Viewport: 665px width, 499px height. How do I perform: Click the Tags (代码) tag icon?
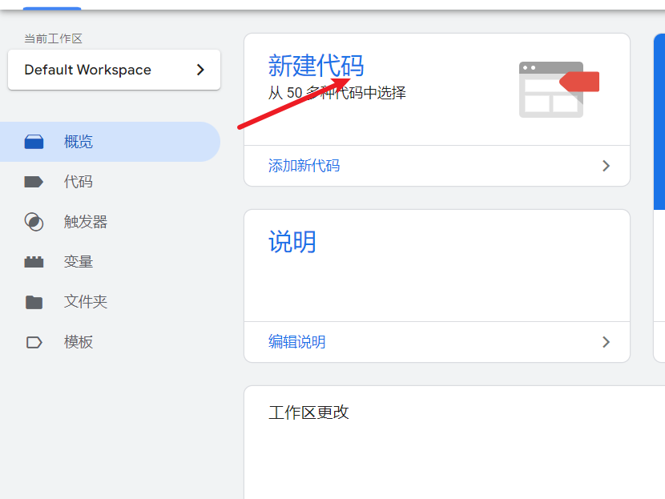[x=34, y=182]
